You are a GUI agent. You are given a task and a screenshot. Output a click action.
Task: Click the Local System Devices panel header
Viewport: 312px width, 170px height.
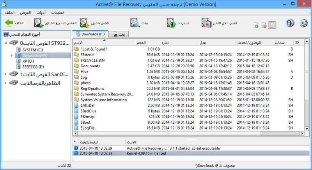coord(36,34)
